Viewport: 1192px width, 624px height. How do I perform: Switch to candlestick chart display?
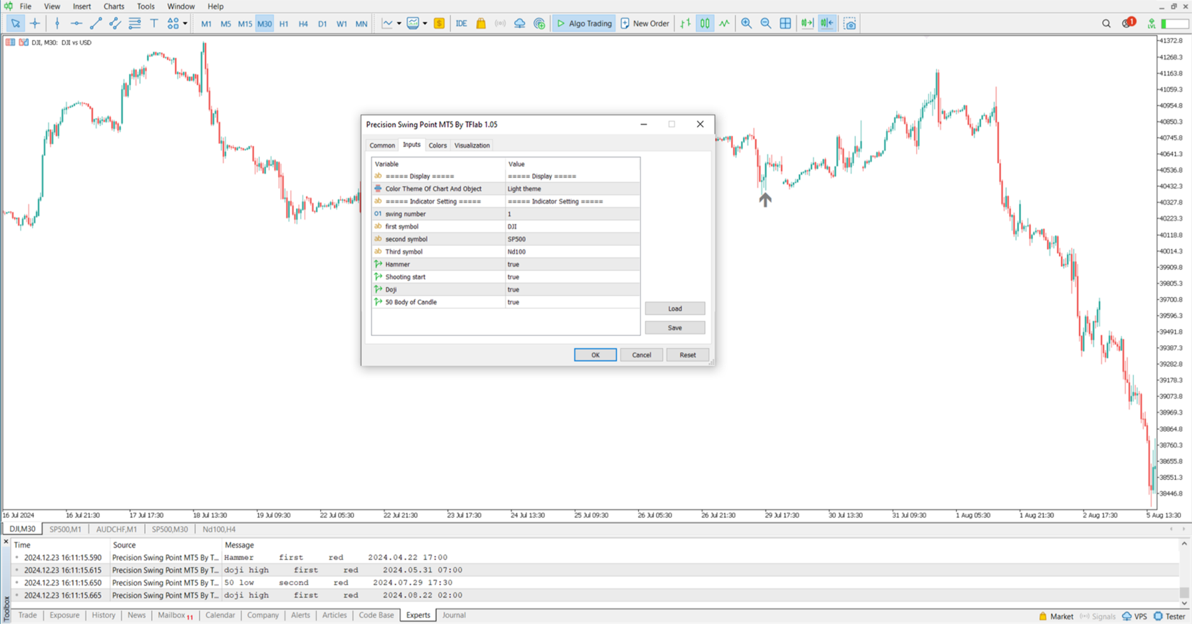(705, 24)
